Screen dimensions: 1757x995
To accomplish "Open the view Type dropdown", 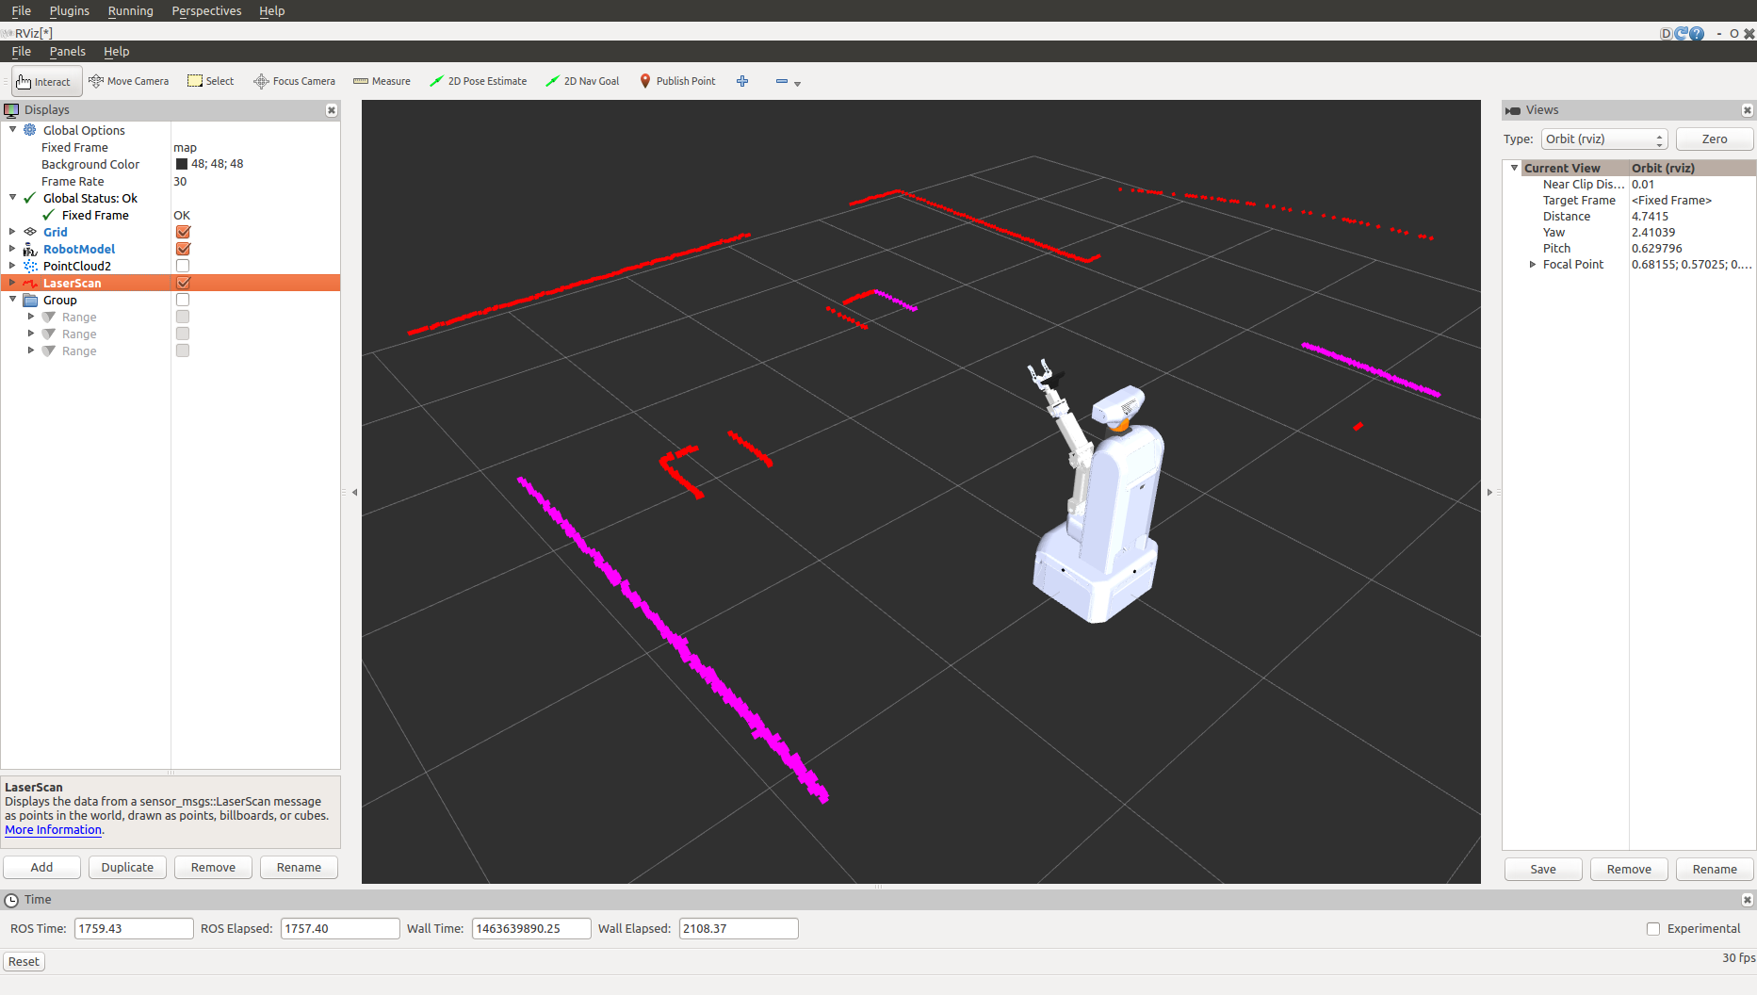I will tap(1603, 139).
